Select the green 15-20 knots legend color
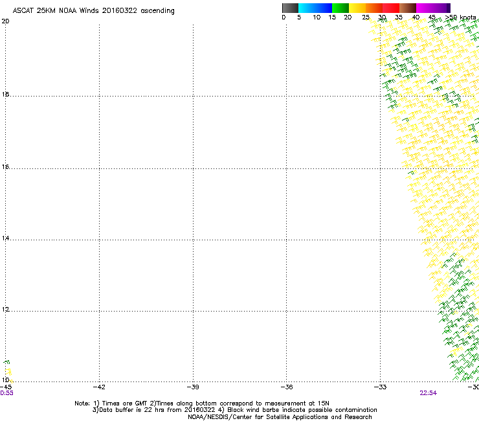479x421 pixels. pos(340,8)
